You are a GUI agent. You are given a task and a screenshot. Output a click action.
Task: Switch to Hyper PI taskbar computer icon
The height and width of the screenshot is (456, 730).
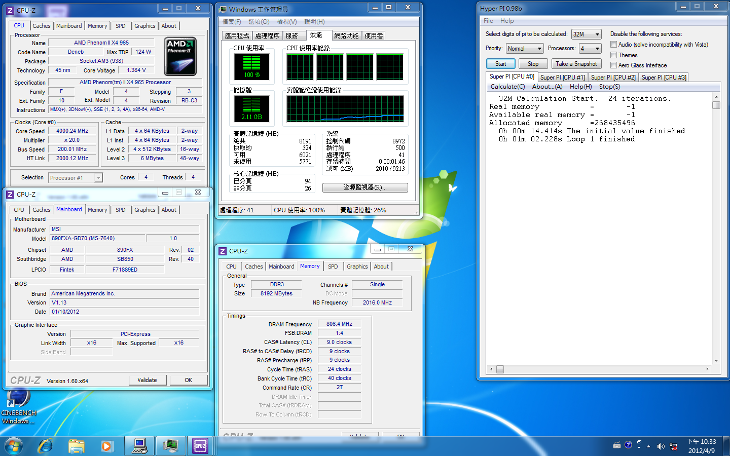139,446
